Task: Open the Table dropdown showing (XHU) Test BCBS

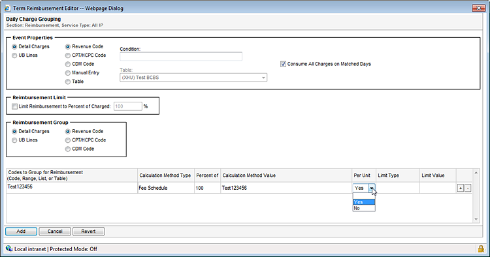Action: [193, 78]
